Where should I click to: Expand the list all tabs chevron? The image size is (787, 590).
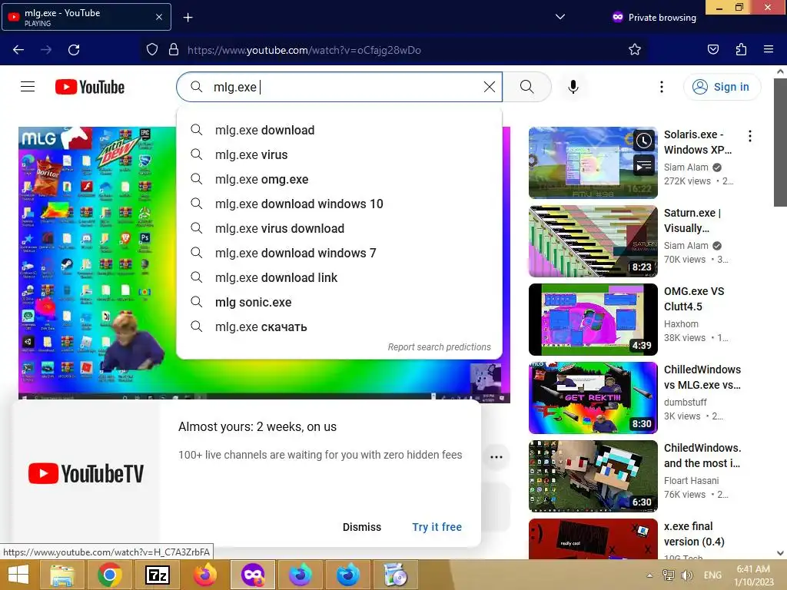[560, 17]
